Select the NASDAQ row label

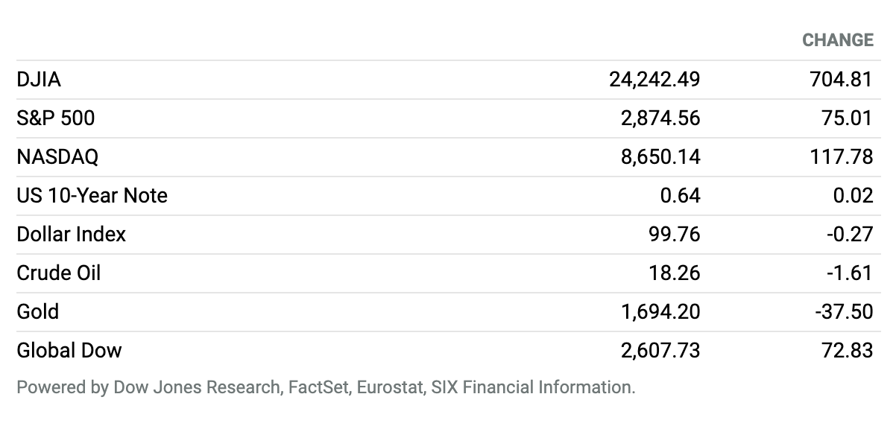coord(57,156)
